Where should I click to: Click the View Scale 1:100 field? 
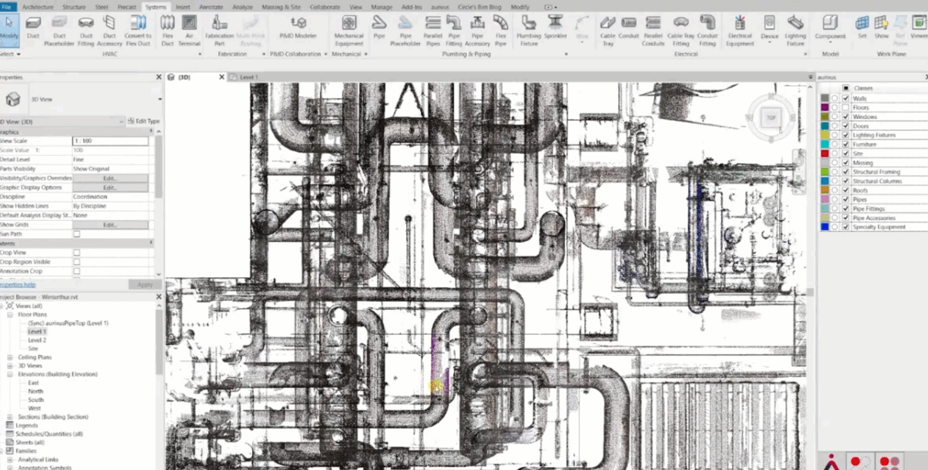point(110,141)
